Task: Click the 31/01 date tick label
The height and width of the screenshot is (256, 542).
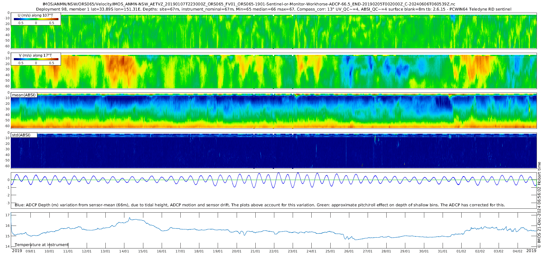Action: pos(442,251)
